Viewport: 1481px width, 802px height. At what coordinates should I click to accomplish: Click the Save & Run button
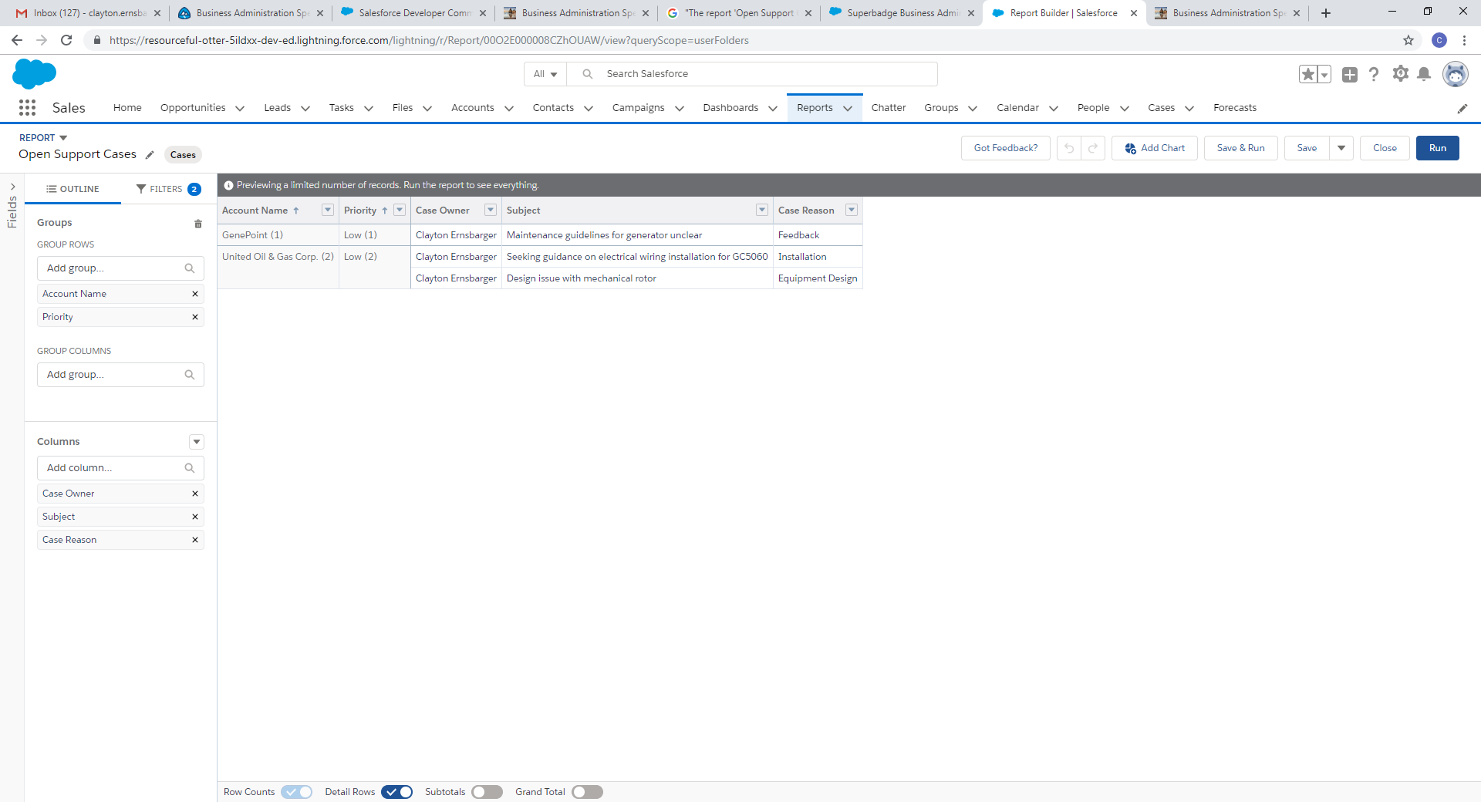click(1241, 148)
